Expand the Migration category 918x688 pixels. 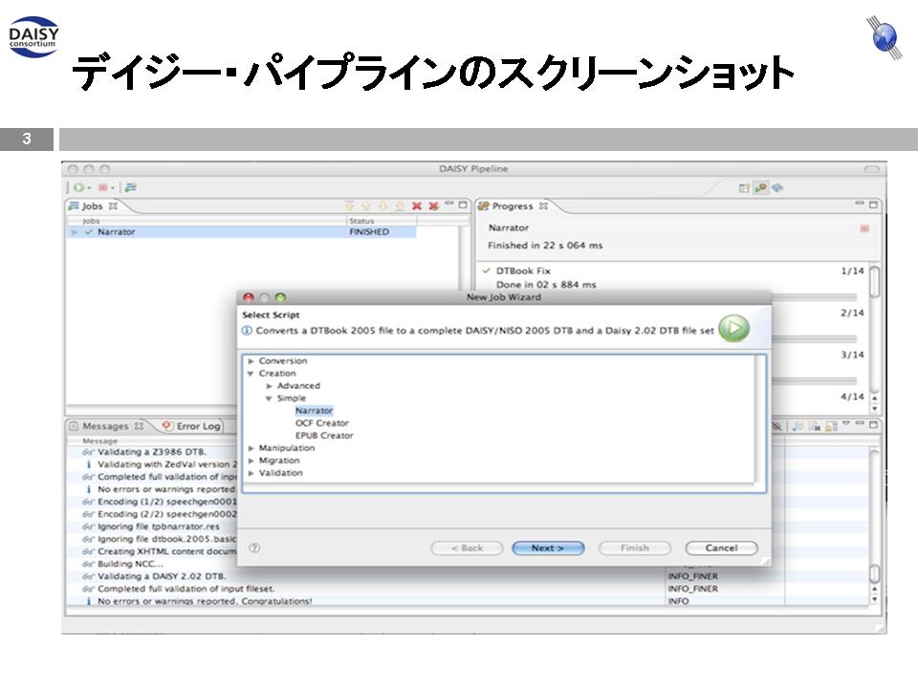(x=251, y=461)
